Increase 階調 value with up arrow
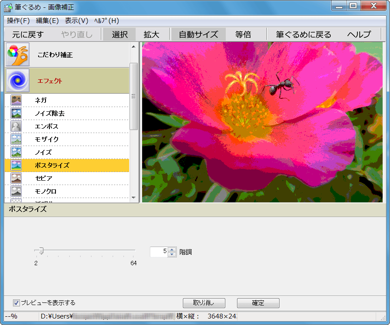The width and height of the screenshot is (390, 325). click(172, 250)
